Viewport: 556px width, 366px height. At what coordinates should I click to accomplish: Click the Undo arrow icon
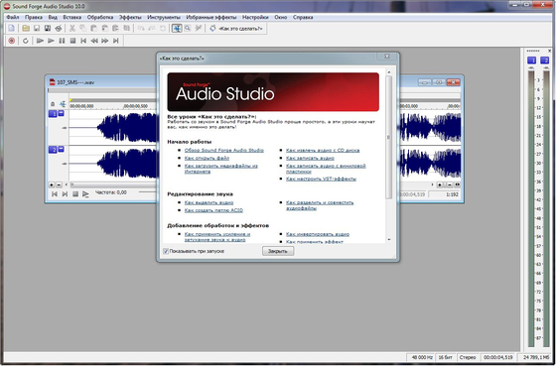141,29
